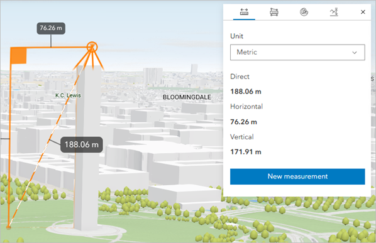The height and width of the screenshot is (243, 376).
Task: Select the BLOOMINGDALE map label
Action: (x=187, y=97)
